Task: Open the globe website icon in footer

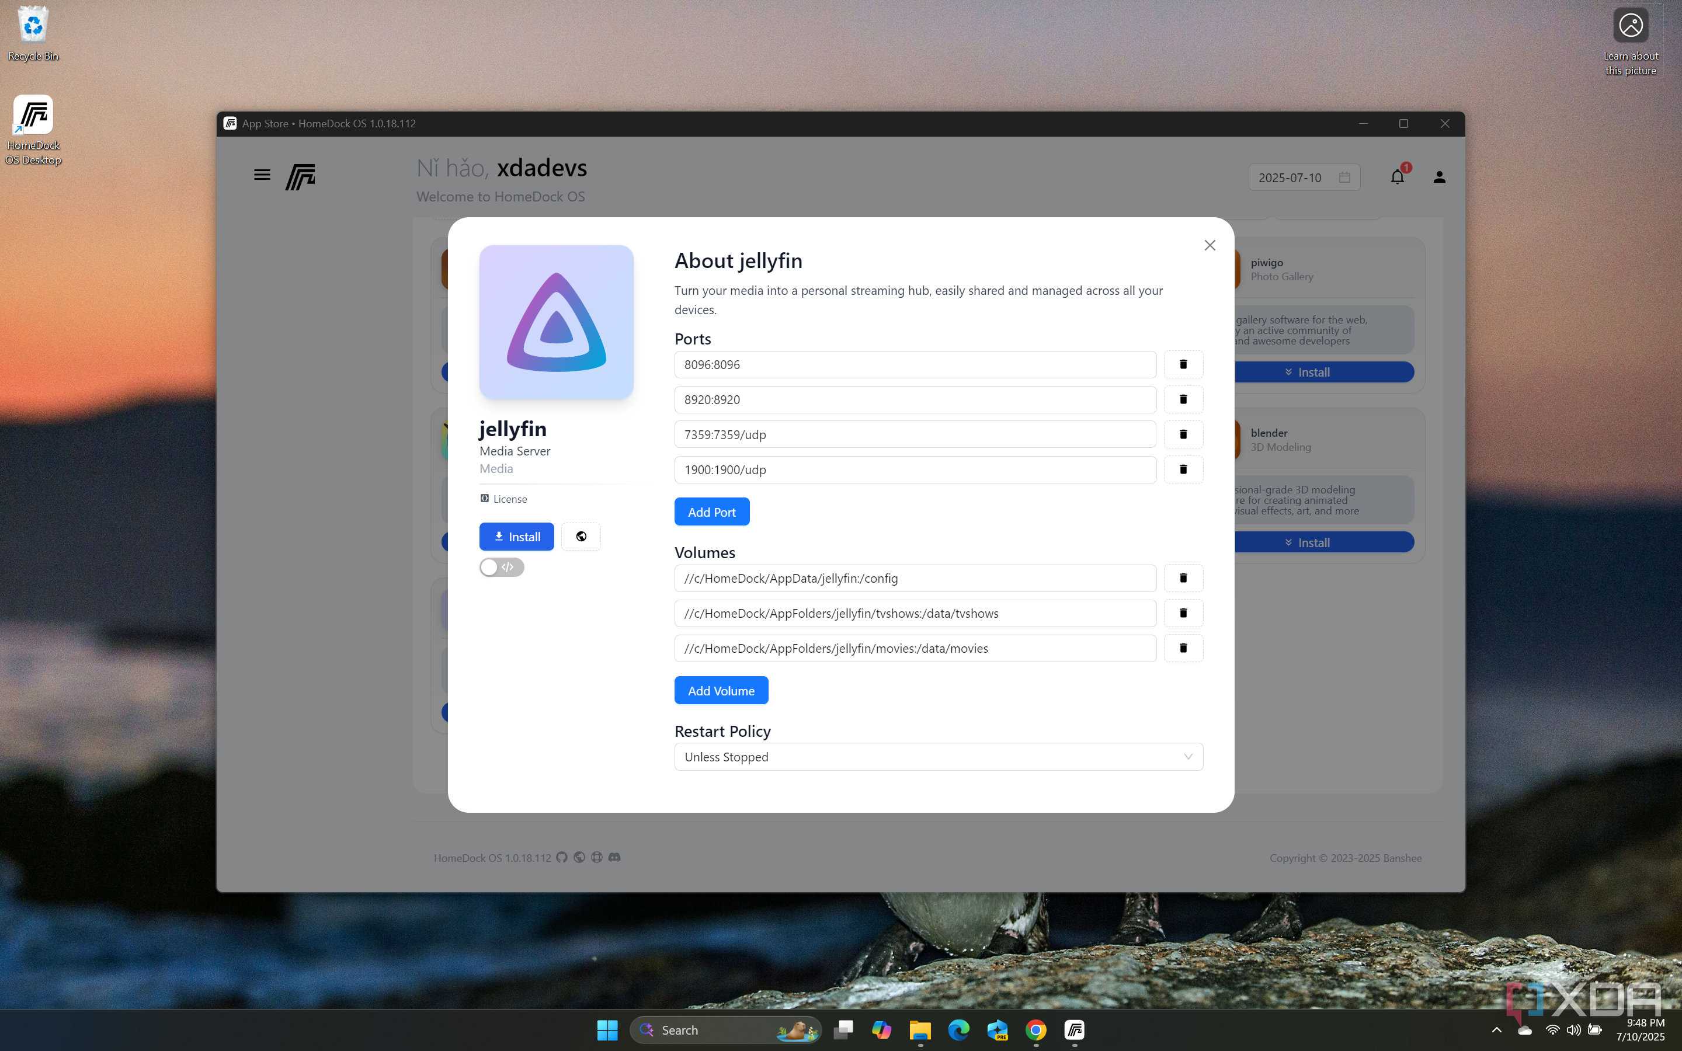Action: point(579,857)
